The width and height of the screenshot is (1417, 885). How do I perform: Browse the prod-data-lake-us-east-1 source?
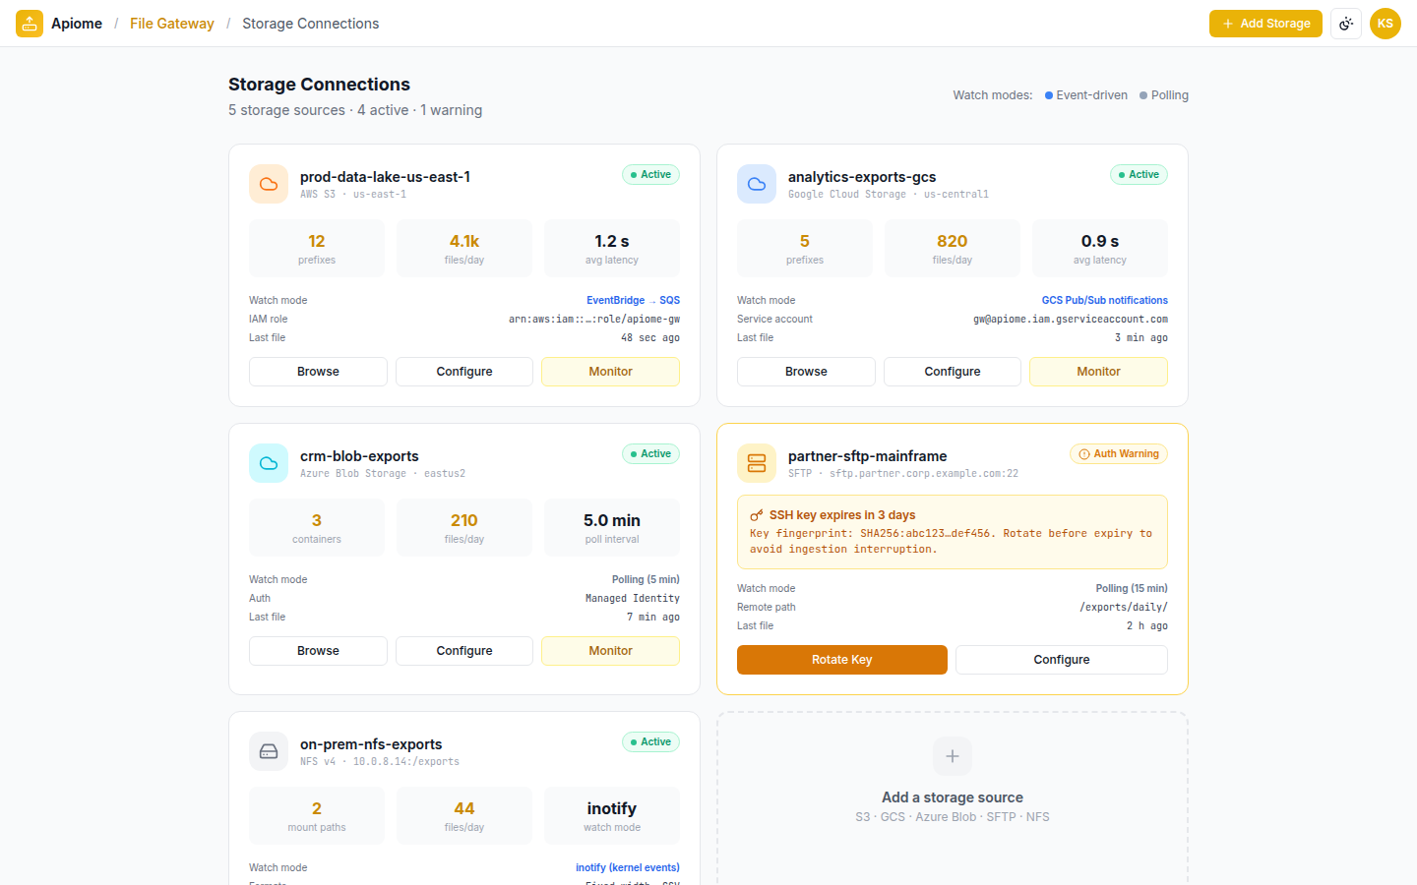pyautogui.click(x=318, y=372)
